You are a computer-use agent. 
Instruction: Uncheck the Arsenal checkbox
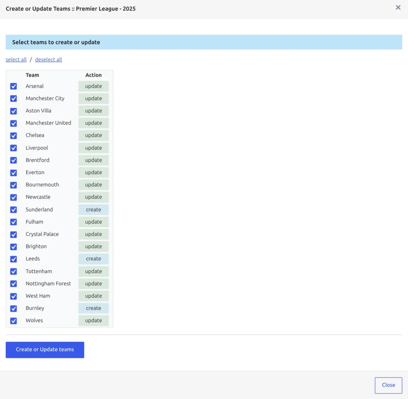tap(14, 86)
